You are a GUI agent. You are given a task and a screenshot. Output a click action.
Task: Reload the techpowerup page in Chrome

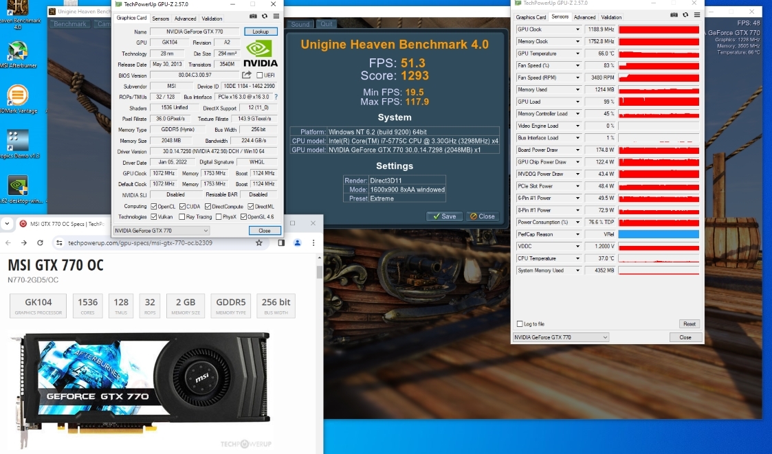tap(40, 242)
